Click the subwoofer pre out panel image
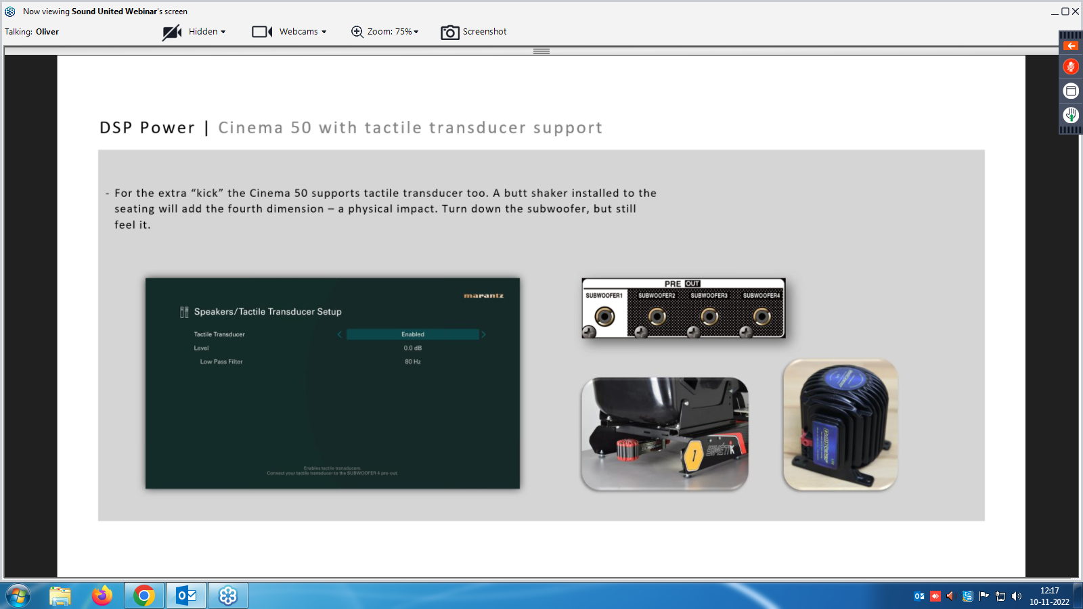Screen dimensions: 1083x609 pos(684,308)
